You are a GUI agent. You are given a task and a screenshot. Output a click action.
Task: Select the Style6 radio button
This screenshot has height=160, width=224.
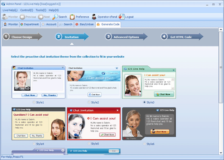(x=144, y=144)
